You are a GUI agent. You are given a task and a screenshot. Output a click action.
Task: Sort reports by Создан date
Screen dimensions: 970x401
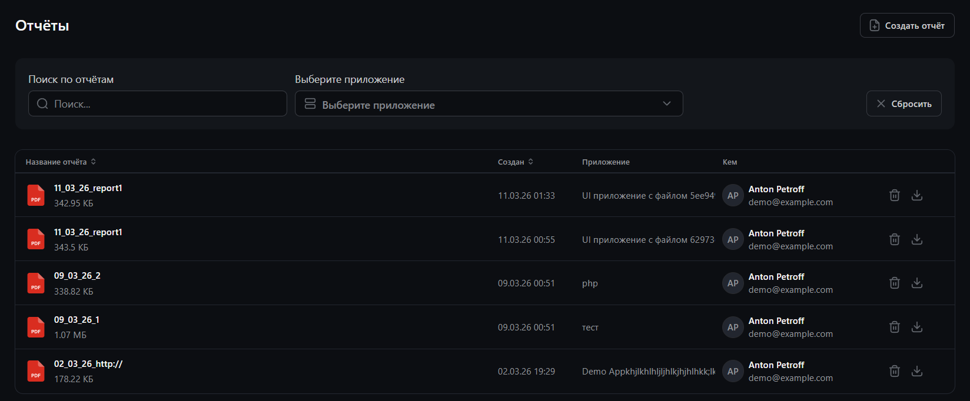click(x=516, y=162)
